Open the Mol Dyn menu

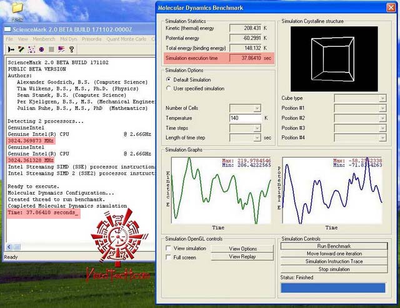pyautogui.click(x=68, y=39)
